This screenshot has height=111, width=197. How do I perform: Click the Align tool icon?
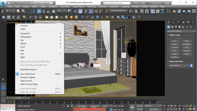136,11
